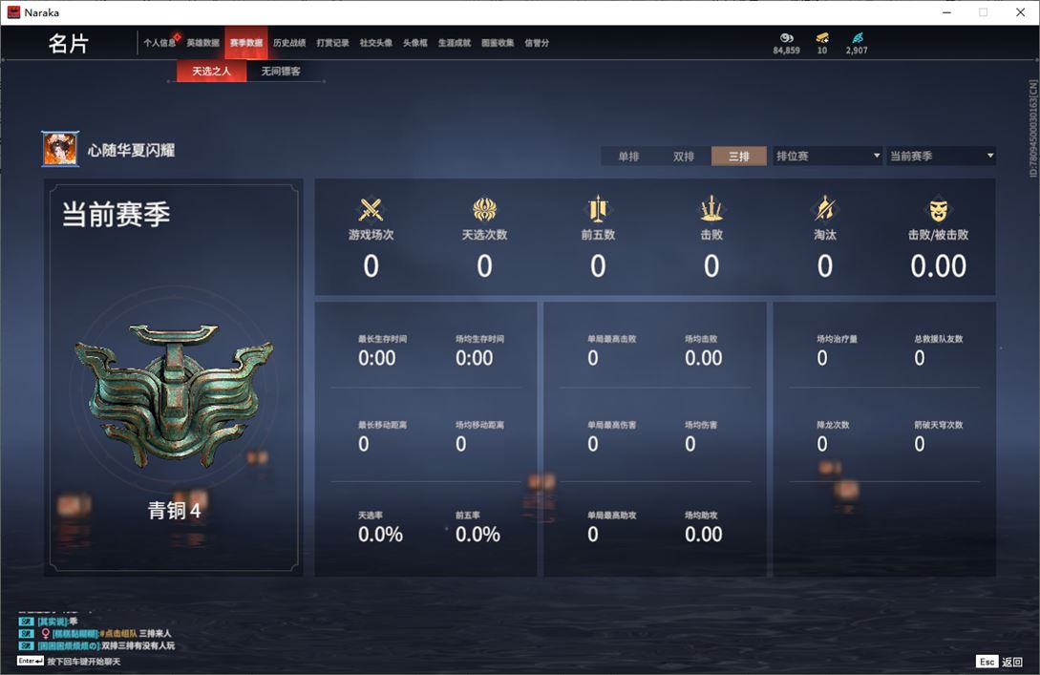
Task: Click the 2,907 feather balance
Action: [857, 51]
